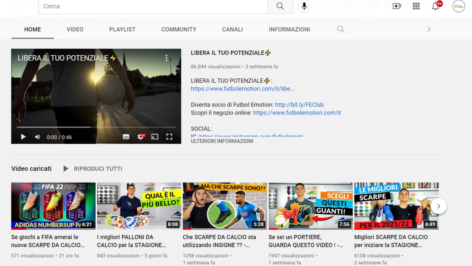Click the '571 visualizzazioni' text

pyautogui.click(x=33, y=256)
